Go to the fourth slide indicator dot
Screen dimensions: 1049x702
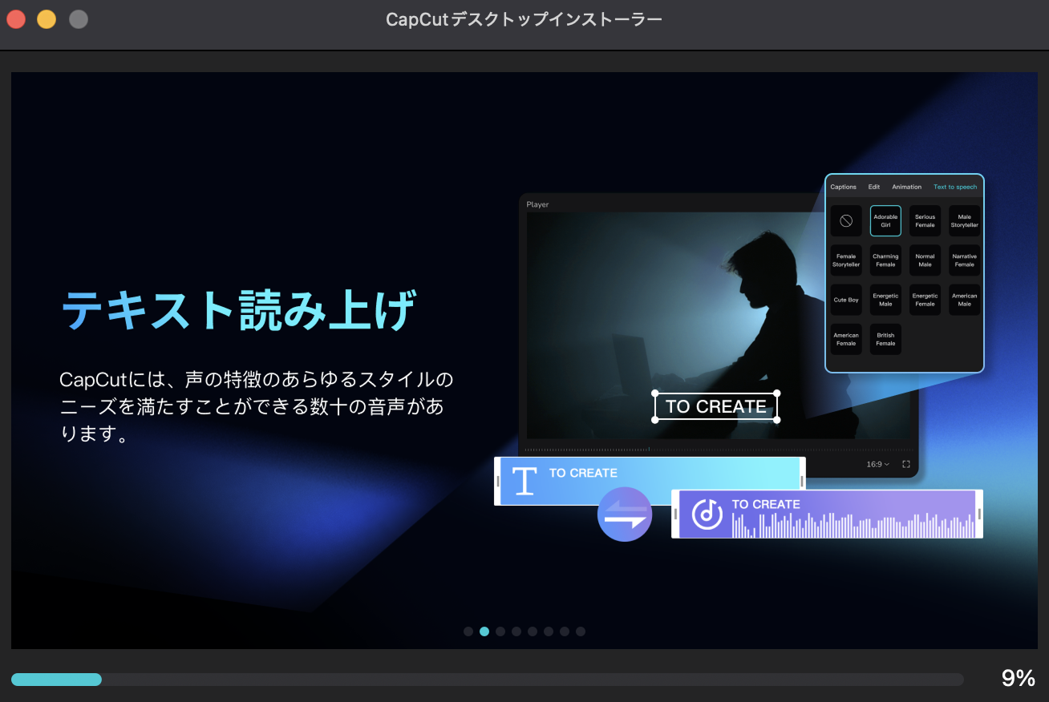coord(516,631)
